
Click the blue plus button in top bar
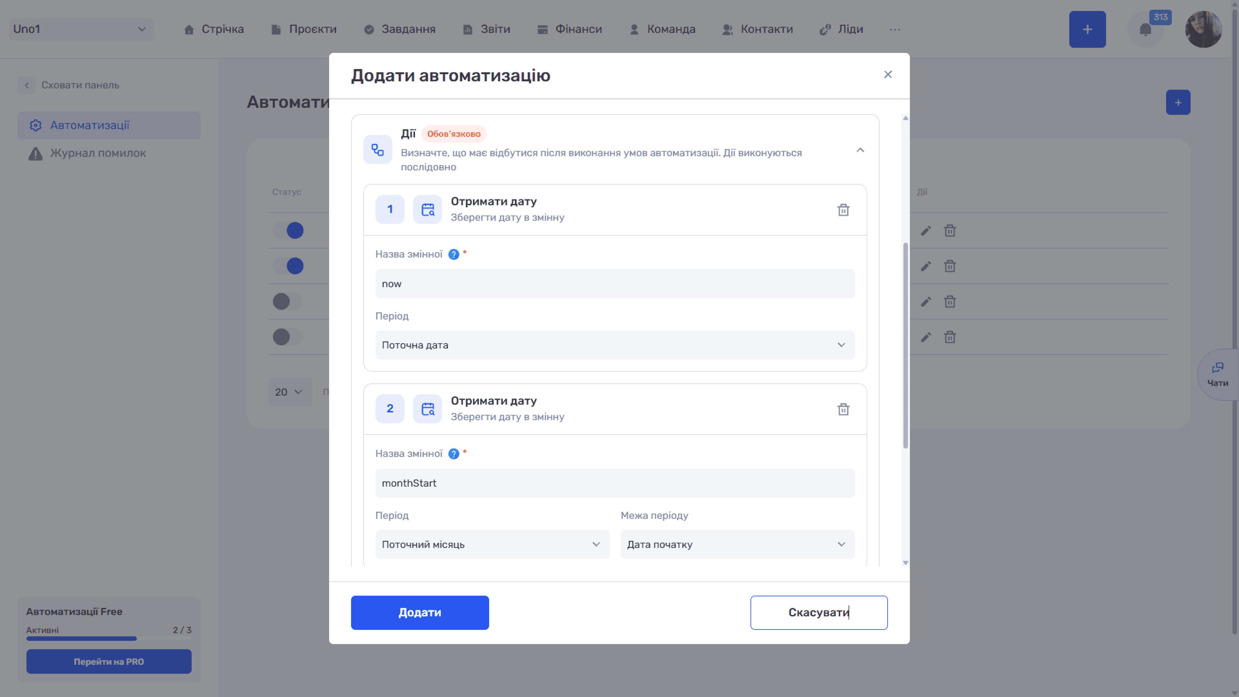click(1087, 29)
